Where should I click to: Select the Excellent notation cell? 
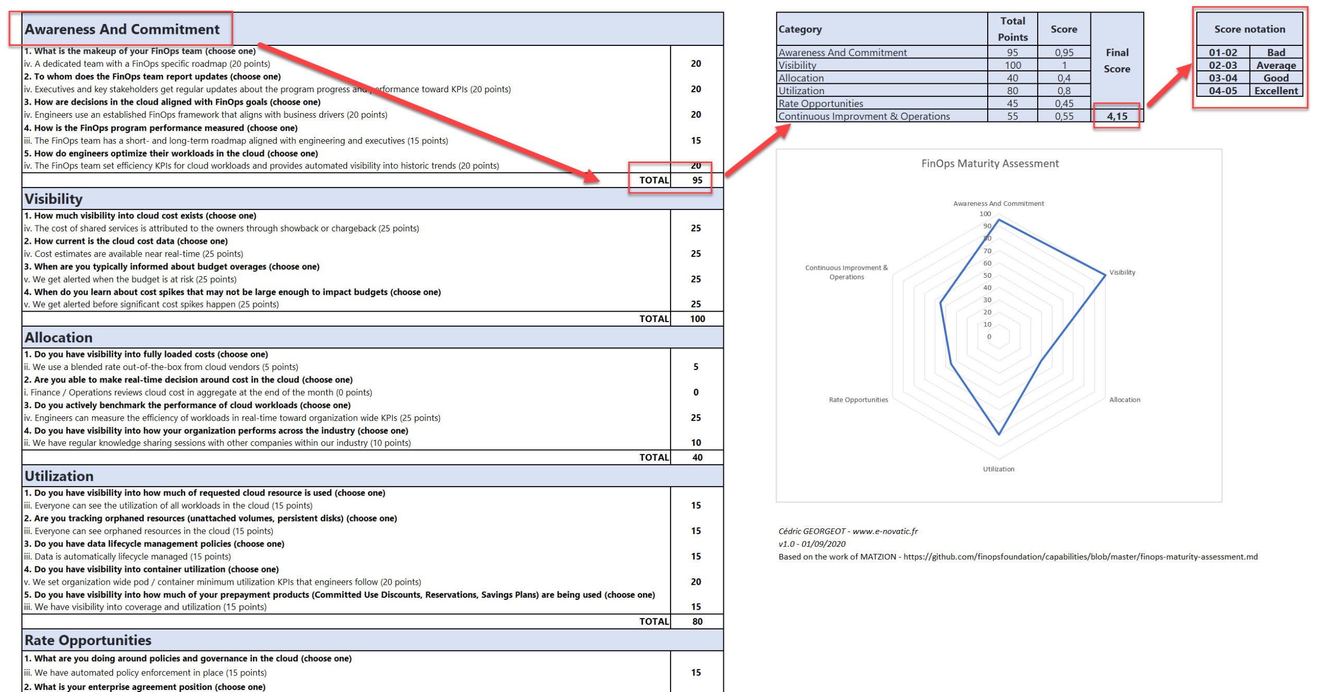tap(1276, 91)
